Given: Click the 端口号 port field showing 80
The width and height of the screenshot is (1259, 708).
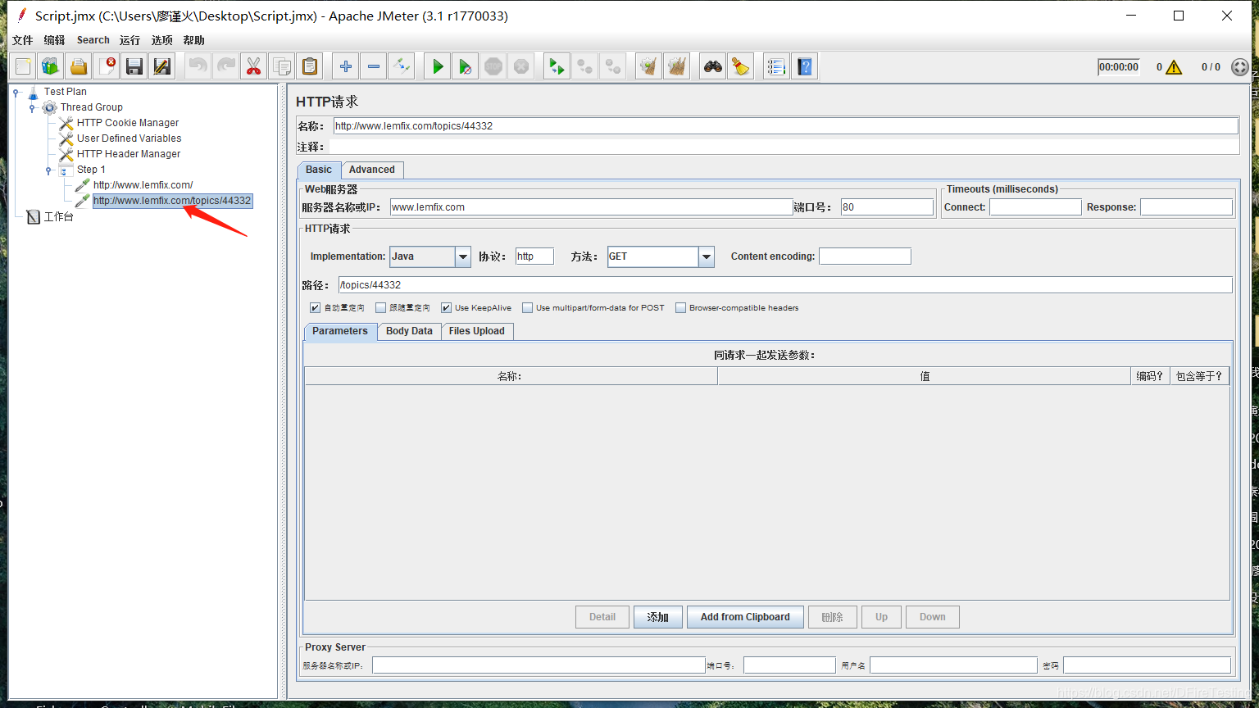Looking at the screenshot, I should pyautogui.click(x=887, y=207).
